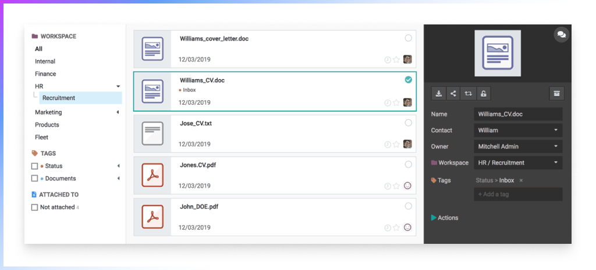Open the Workspace dropdown HR / Recruitment
The image size is (596, 270).
click(x=518, y=163)
